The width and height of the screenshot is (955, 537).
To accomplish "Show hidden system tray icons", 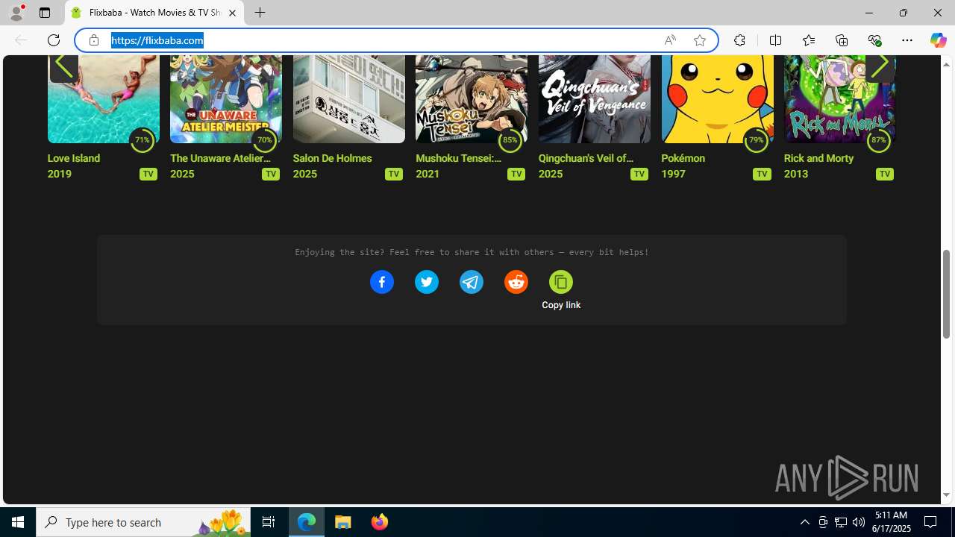I will coord(804,522).
